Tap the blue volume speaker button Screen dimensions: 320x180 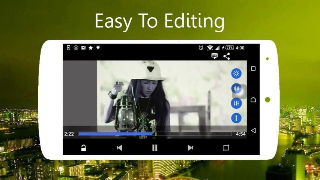pos(236,88)
